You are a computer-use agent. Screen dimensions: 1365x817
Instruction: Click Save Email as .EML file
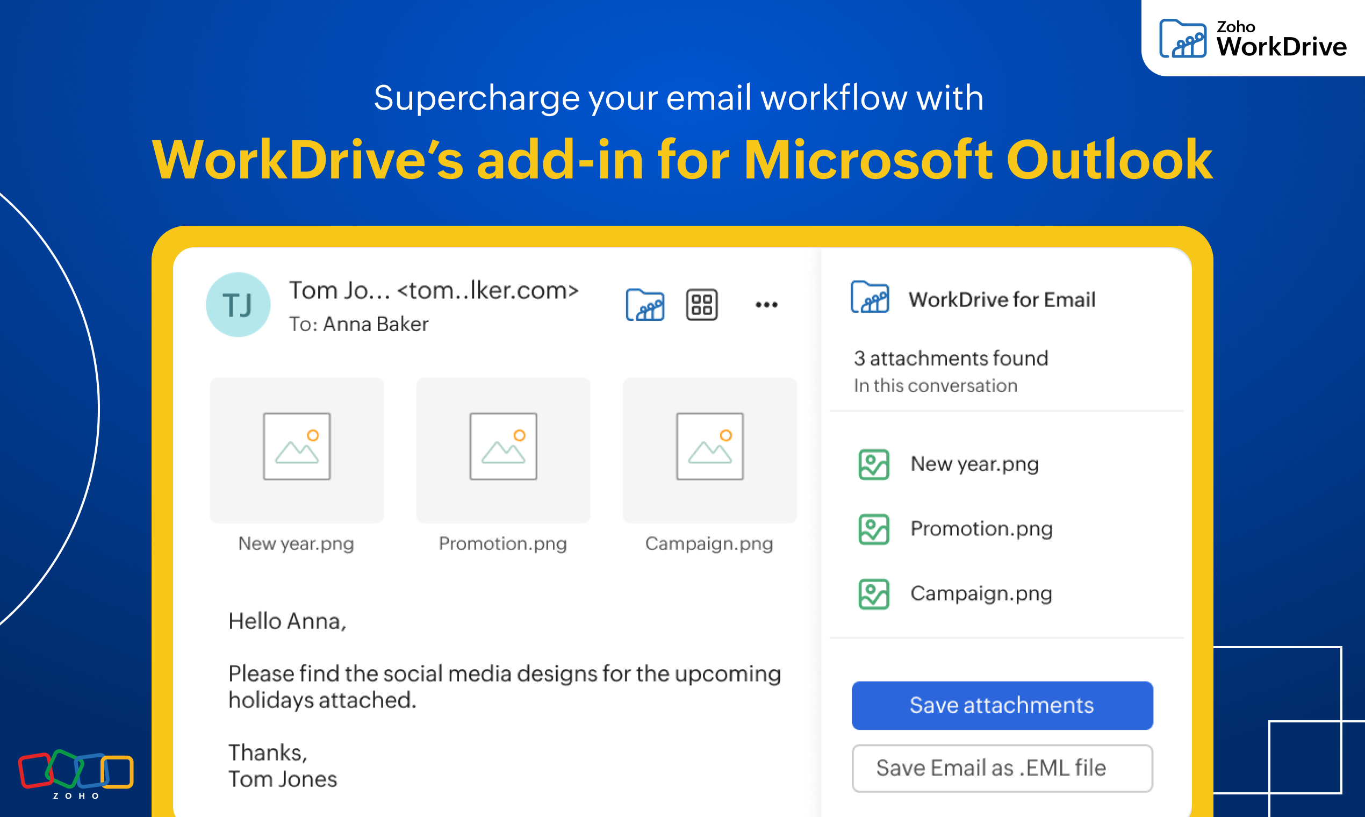point(1002,768)
